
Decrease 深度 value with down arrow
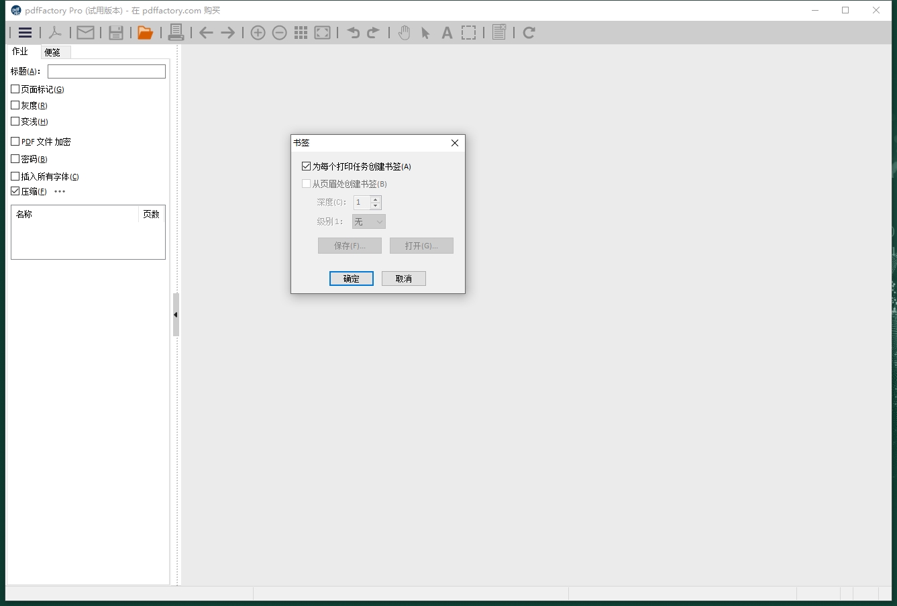coord(376,205)
